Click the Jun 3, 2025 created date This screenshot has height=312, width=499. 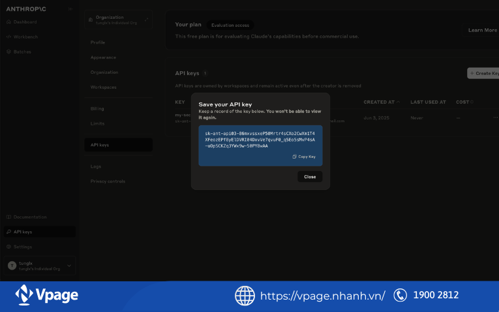pos(376,117)
